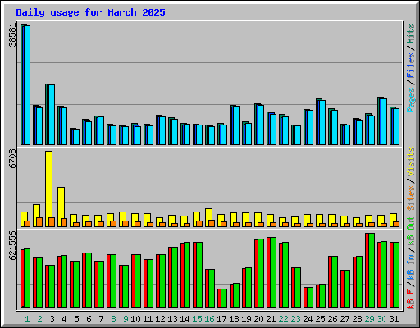420x328 pixels.
Task: Click day label 6 on the x-axis
Action: coord(89,319)
